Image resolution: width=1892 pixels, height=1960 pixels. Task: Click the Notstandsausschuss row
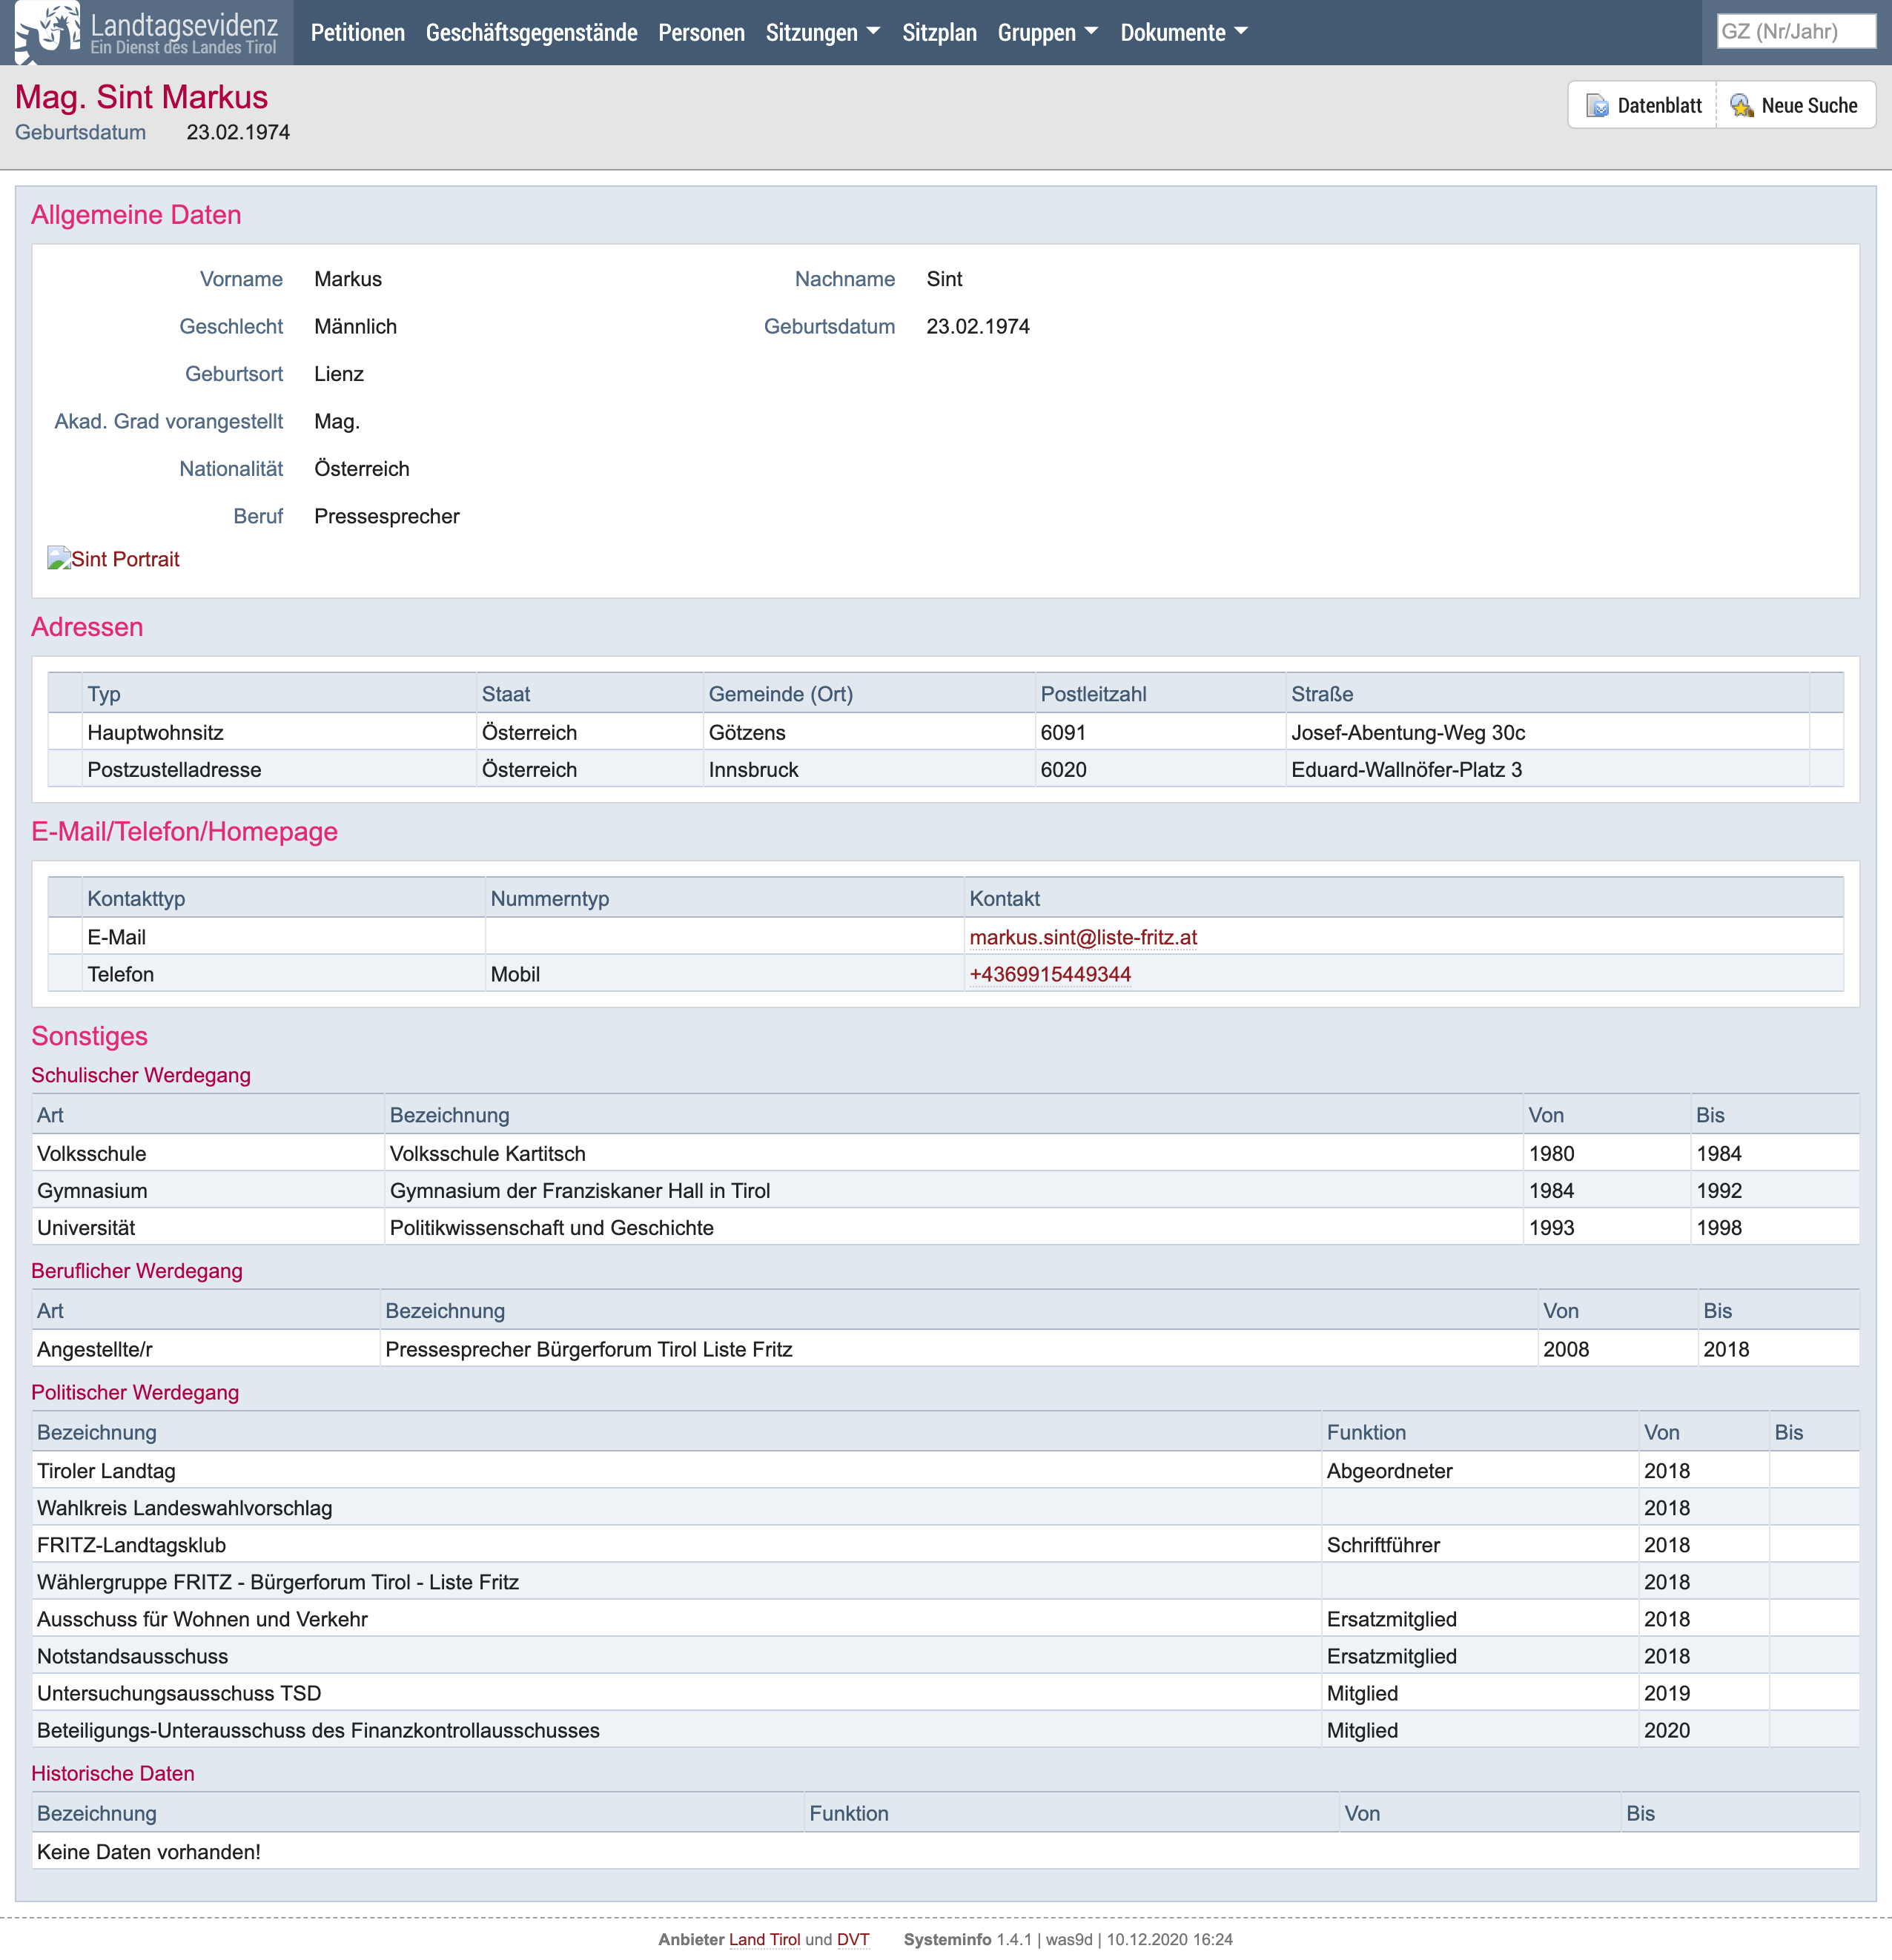pyautogui.click(x=945, y=1655)
